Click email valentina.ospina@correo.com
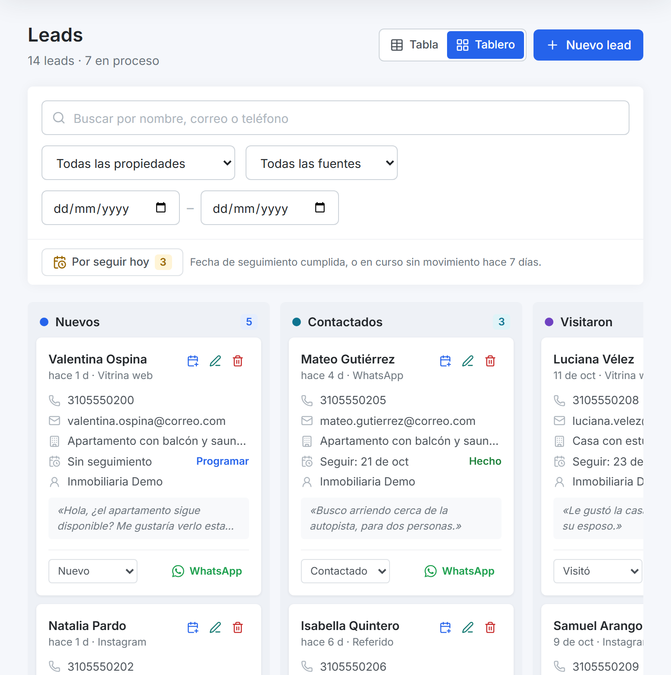 (147, 421)
